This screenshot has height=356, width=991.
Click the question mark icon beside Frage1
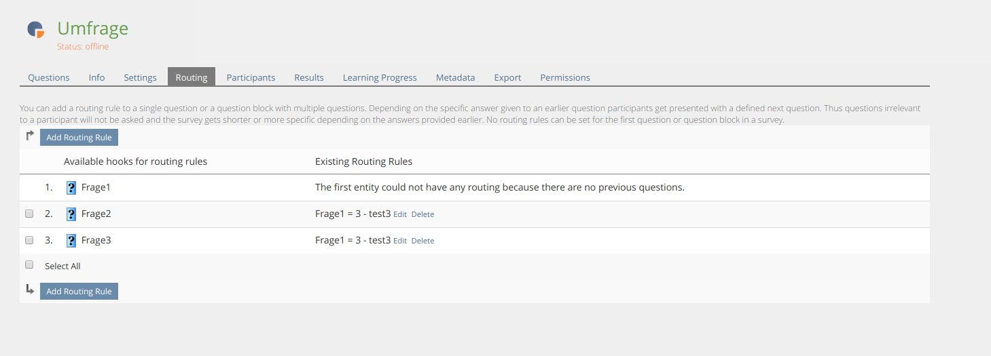(x=71, y=188)
